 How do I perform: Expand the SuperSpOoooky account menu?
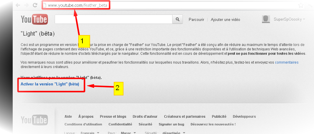(289, 19)
